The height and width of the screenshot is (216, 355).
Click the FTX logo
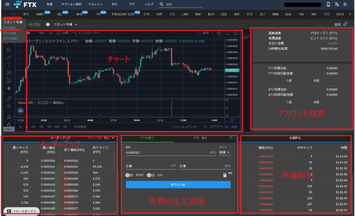pos(25,4)
